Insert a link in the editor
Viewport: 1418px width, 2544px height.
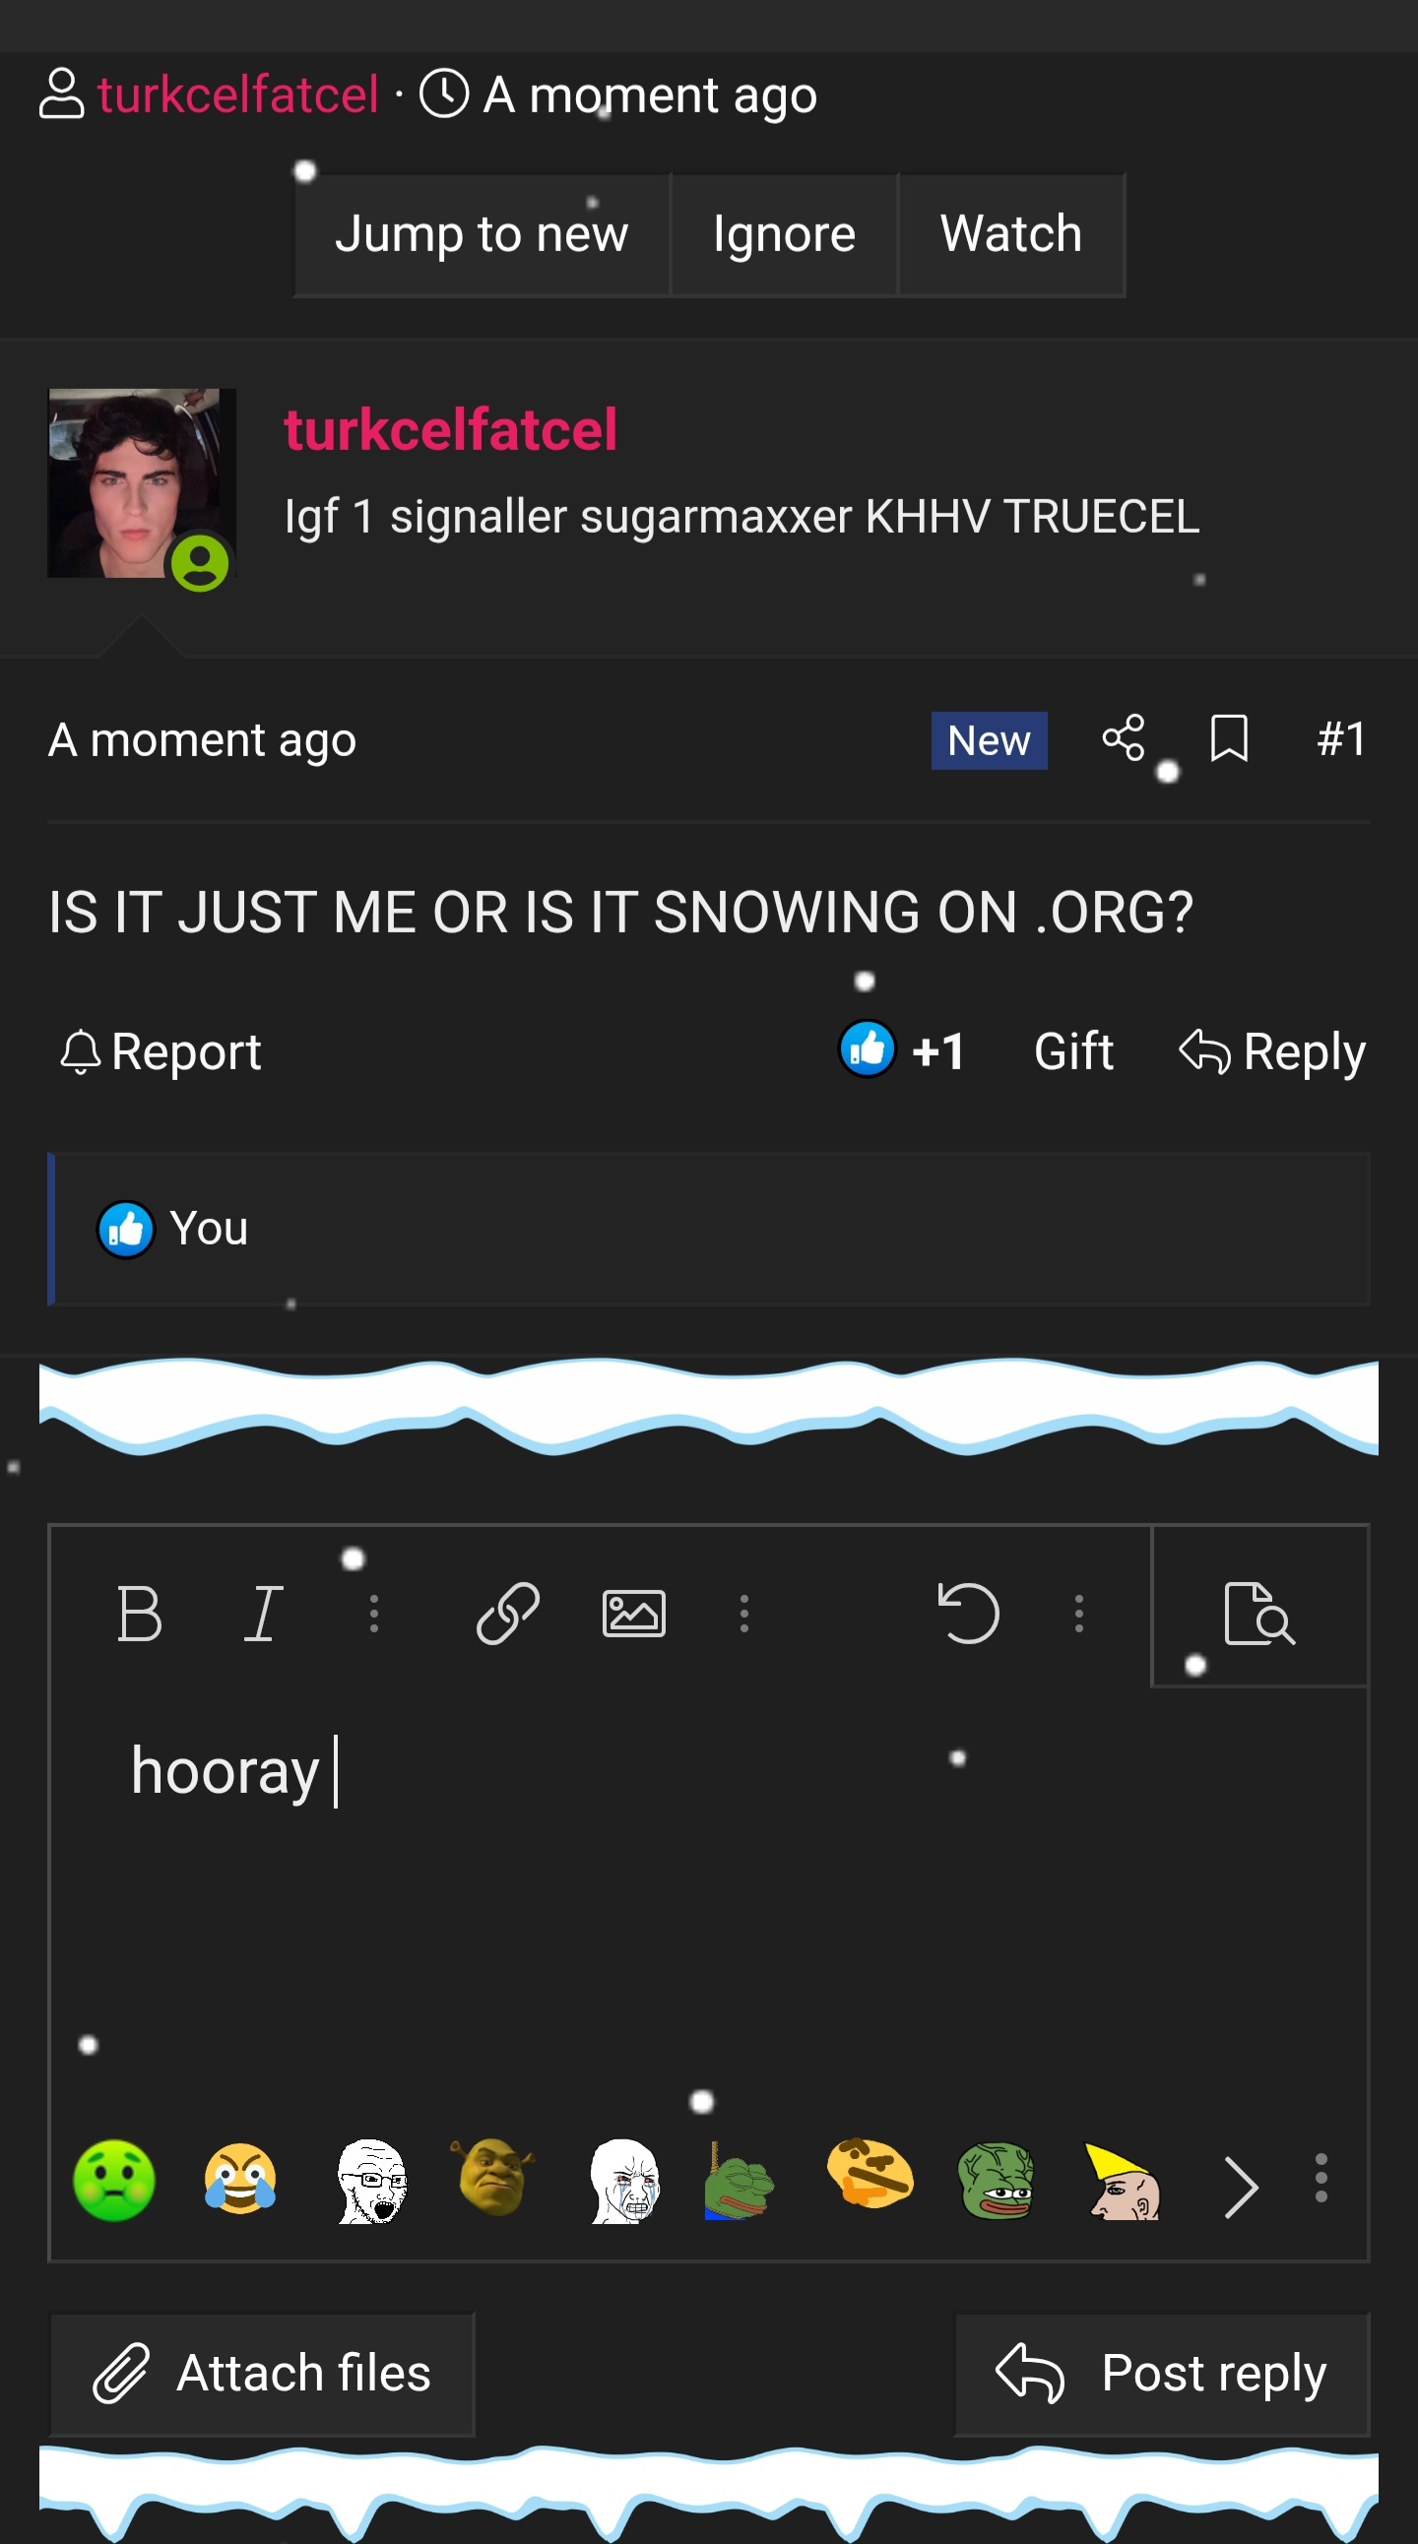[x=507, y=1613]
